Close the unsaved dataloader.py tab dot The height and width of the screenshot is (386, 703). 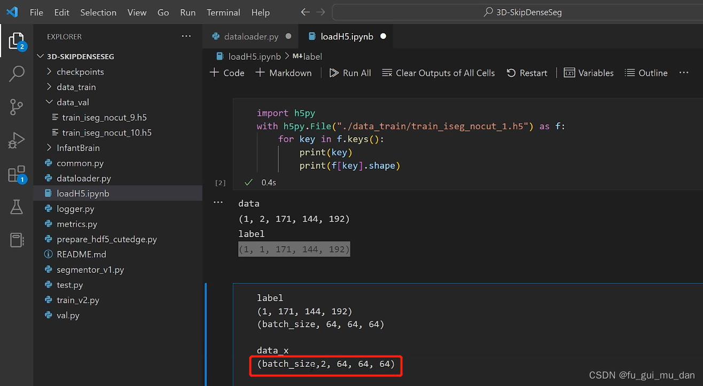click(x=288, y=36)
